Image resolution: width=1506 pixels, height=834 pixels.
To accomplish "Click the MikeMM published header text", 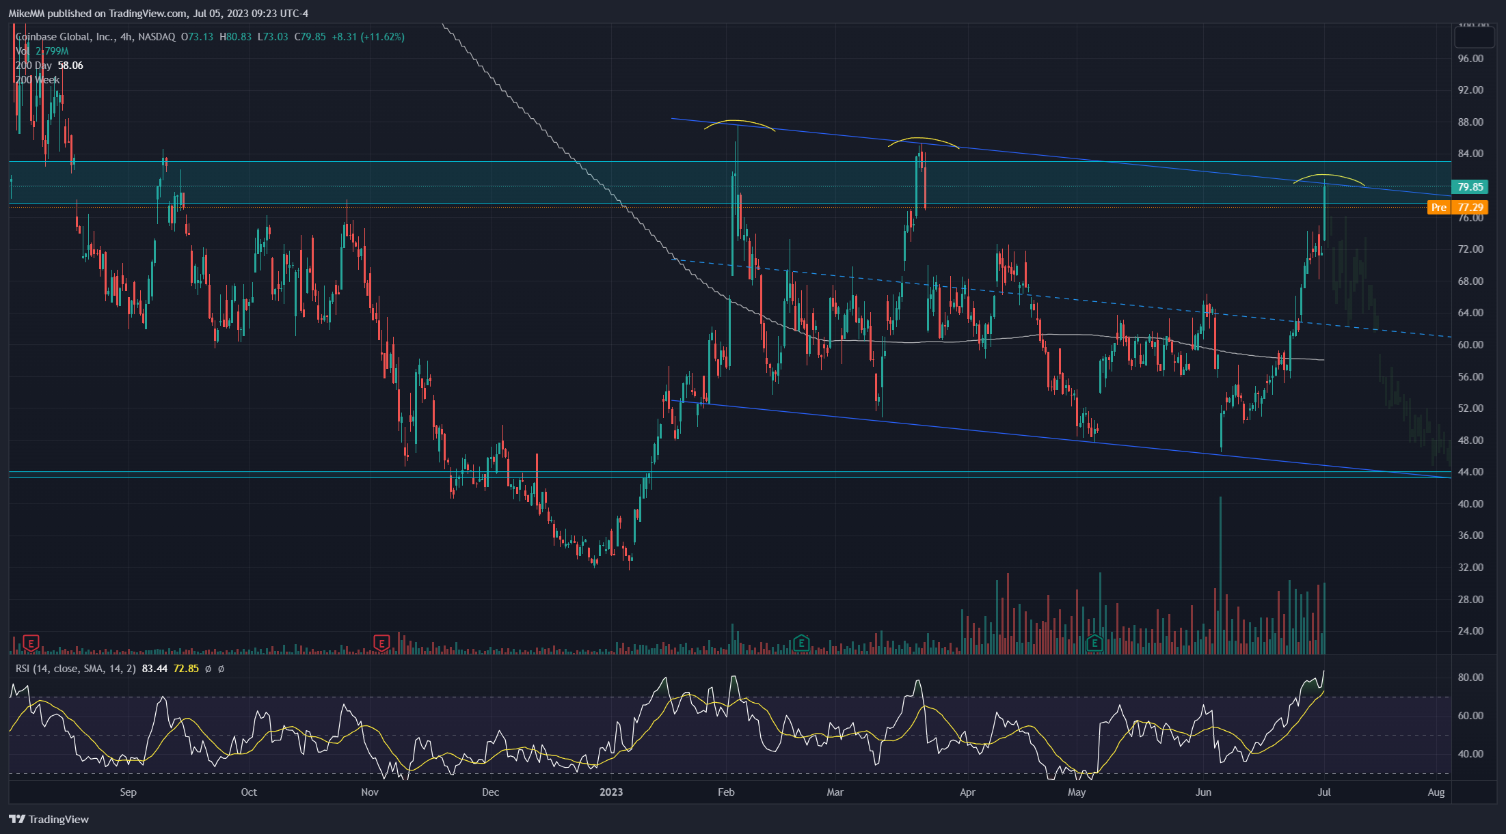I will [158, 13].
